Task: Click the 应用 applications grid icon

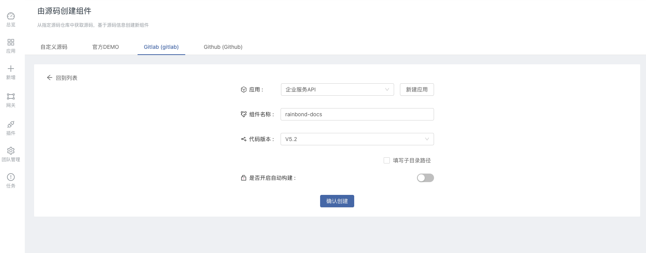Action: click(x=11, y=42)
